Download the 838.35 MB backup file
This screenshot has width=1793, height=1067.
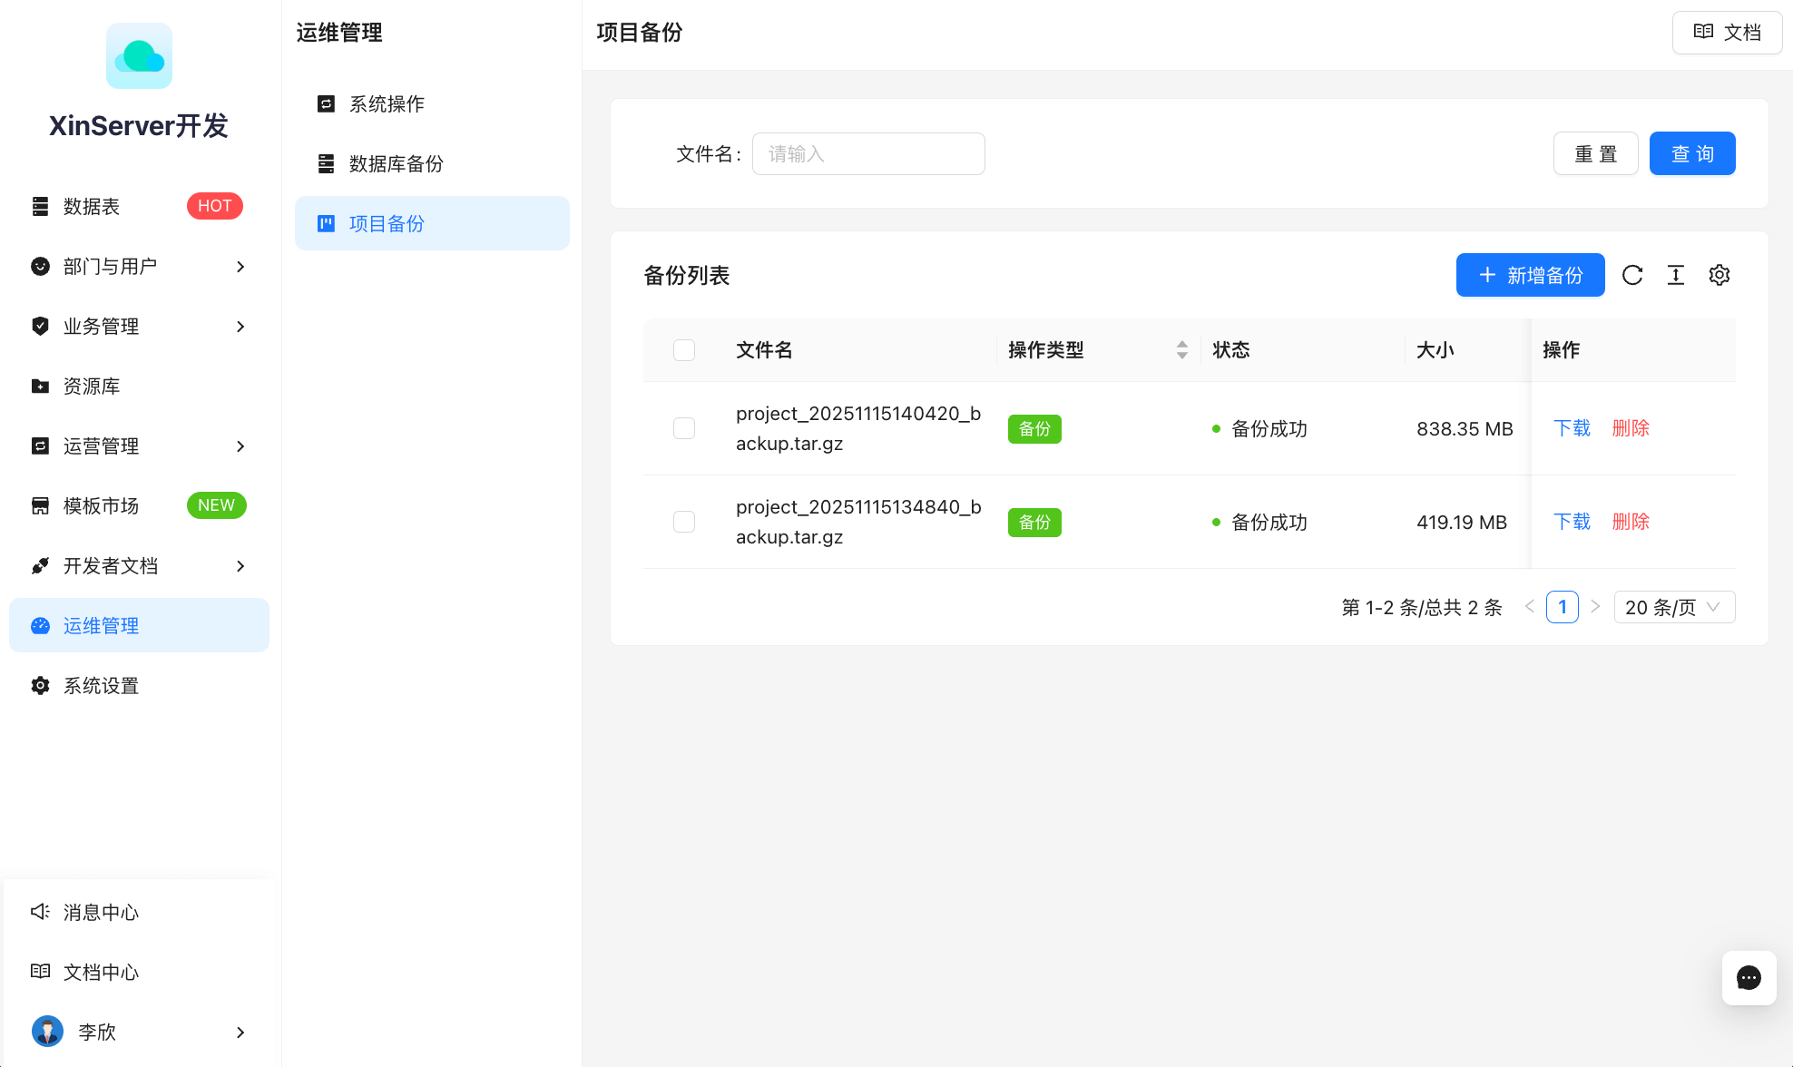pos(1571,427)
